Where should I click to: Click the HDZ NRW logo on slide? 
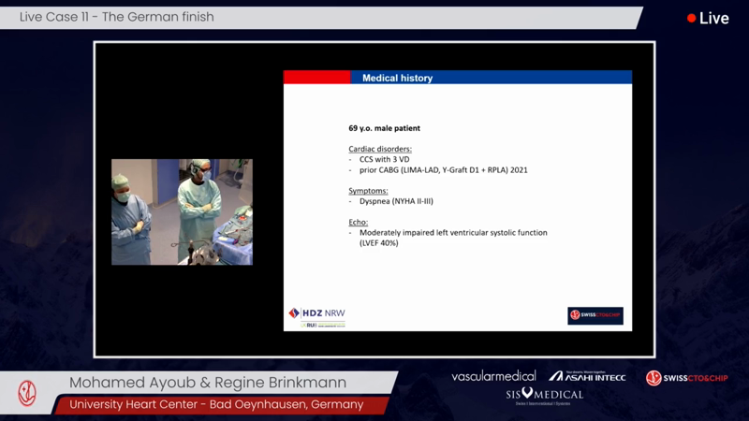[x=317, y=313]
